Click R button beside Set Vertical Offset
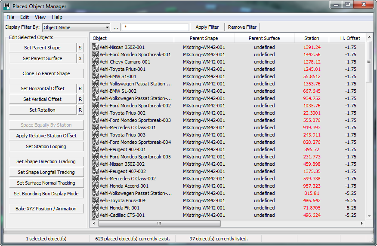Viewport: 377px width, 246px height. tap(80, 99)
